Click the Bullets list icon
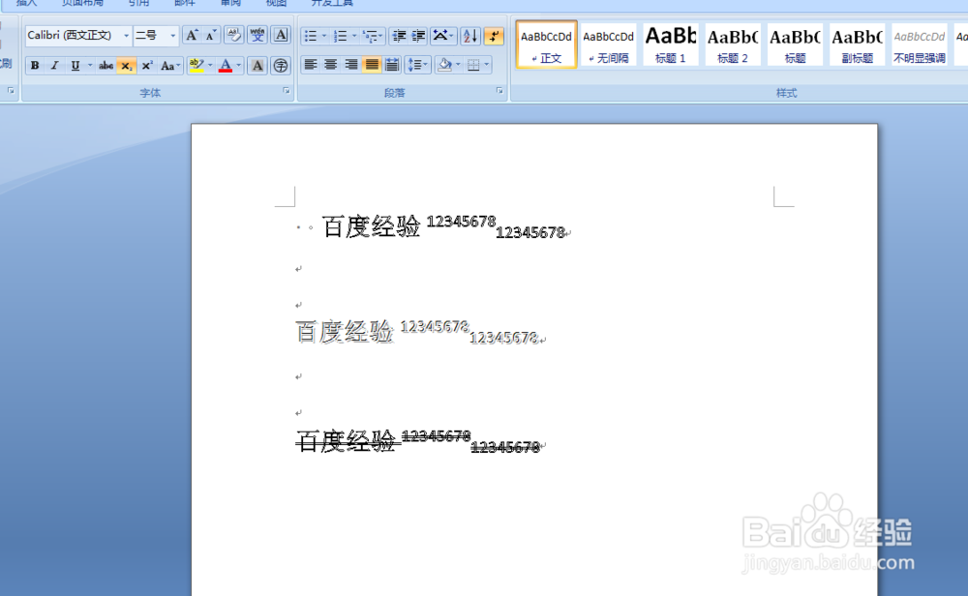This screenshot has width=968, height=596. coord(311,36)
